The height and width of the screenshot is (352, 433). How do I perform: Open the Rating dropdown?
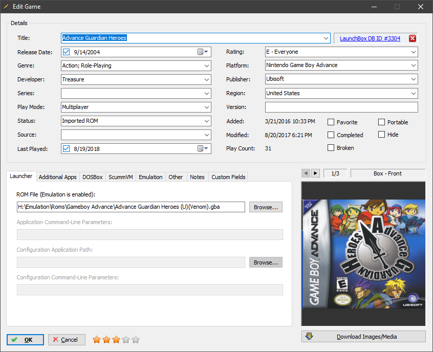414,52
